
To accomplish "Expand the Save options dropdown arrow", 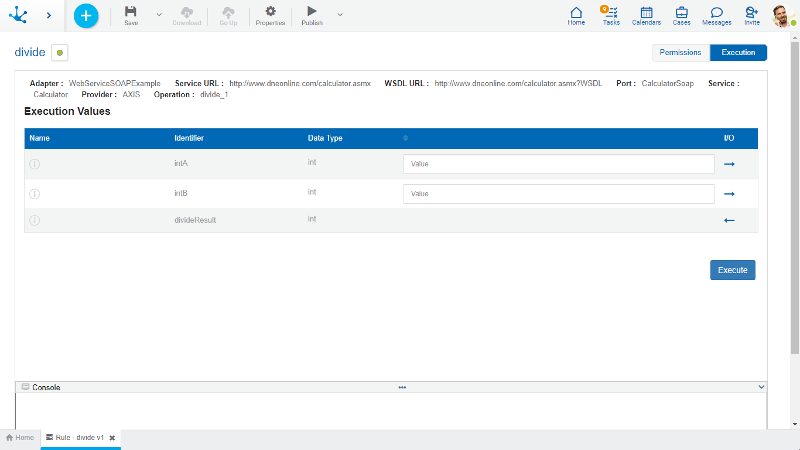I will (x=159, y=15).
